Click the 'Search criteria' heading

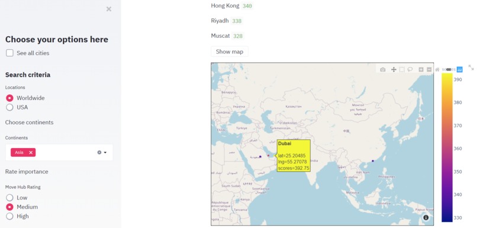[x=28, y=75]
